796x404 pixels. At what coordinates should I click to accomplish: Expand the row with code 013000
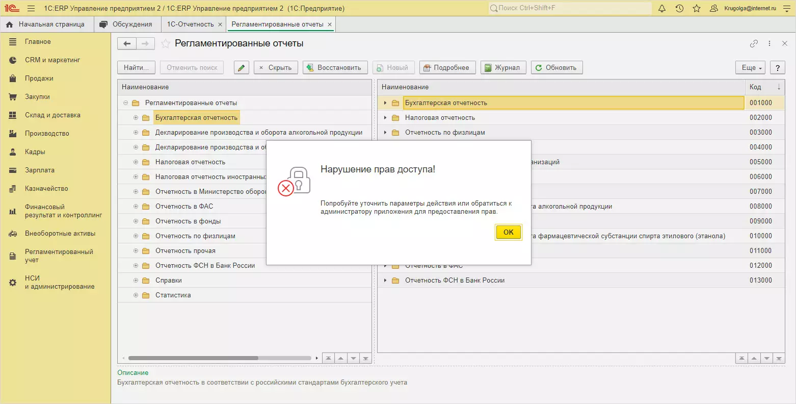coord(385,281)
